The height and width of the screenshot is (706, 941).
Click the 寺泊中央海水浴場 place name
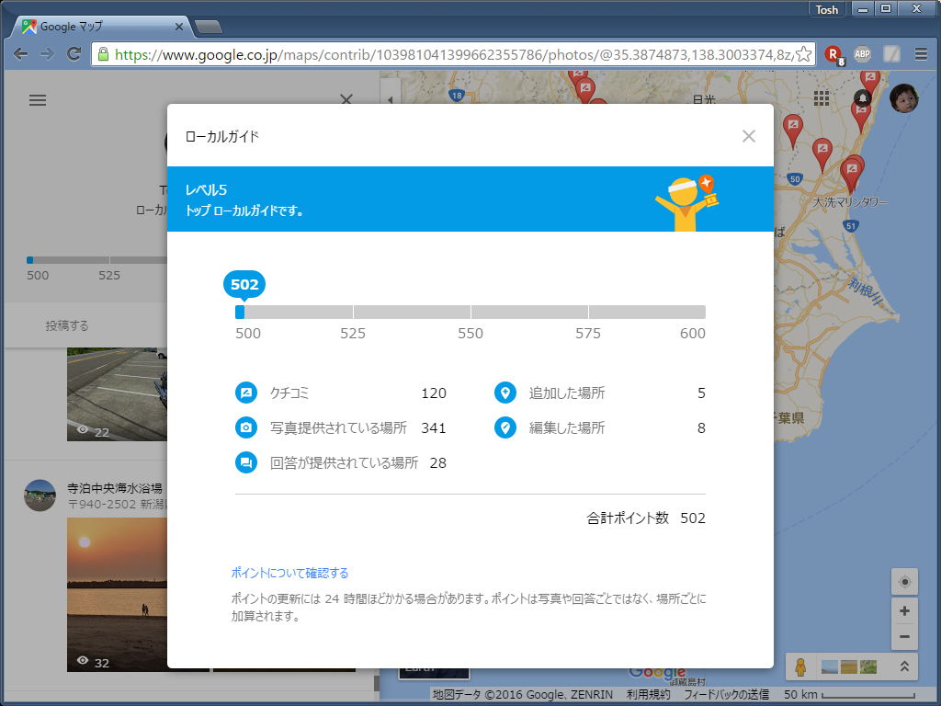pyautogui.click(x=115, y=488)
